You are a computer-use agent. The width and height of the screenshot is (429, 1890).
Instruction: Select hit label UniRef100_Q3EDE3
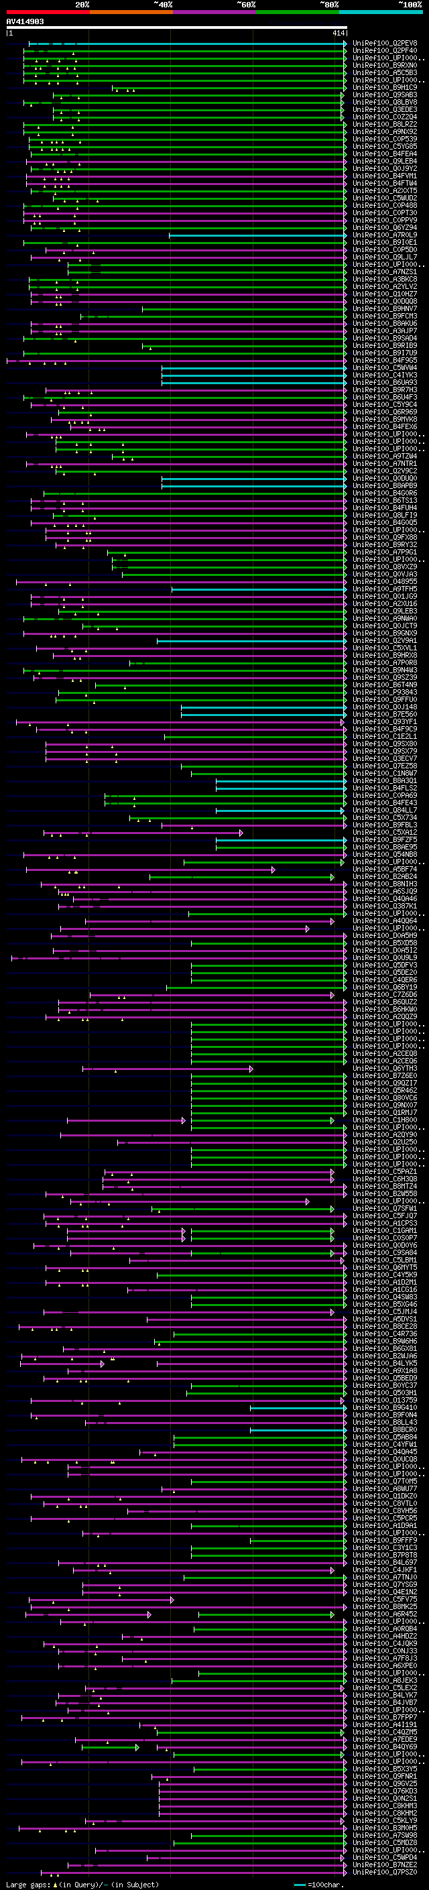pyautogui.click(x=384, y=109)
